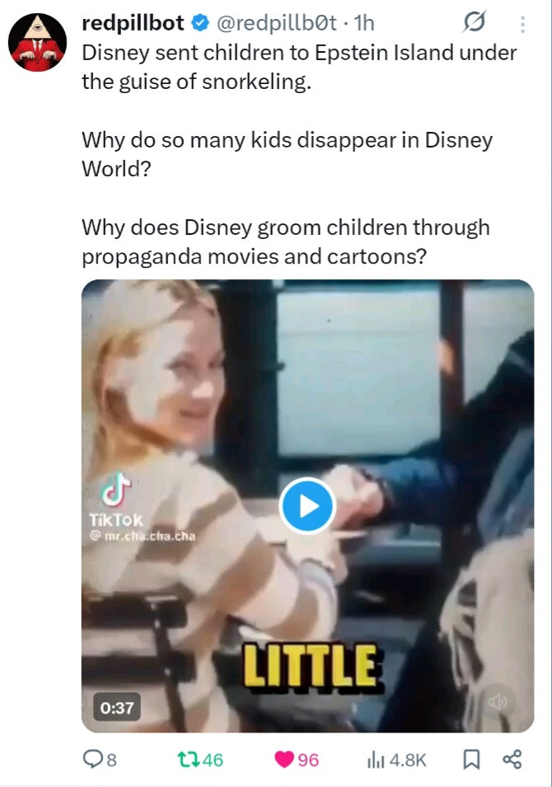Click the Grok slashed-circle icon
This screenshot has height=787, width=552.
click(x=475, y=22)
